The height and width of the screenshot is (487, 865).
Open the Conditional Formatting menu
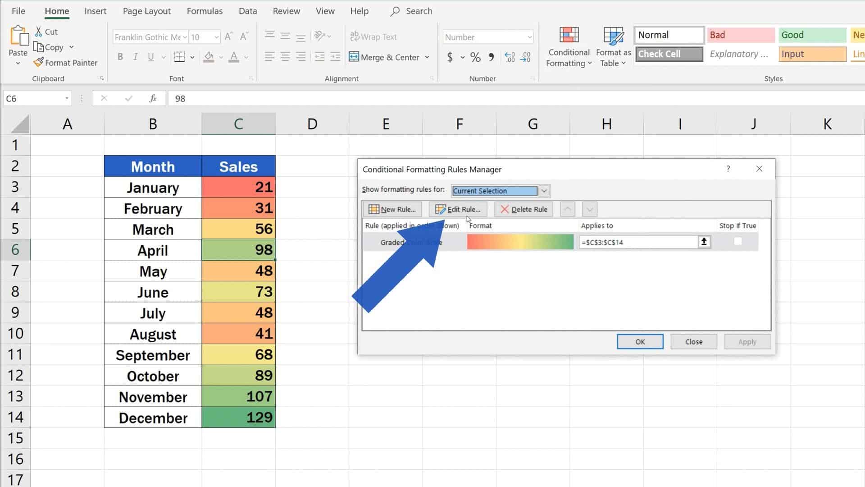coord(569,46)
